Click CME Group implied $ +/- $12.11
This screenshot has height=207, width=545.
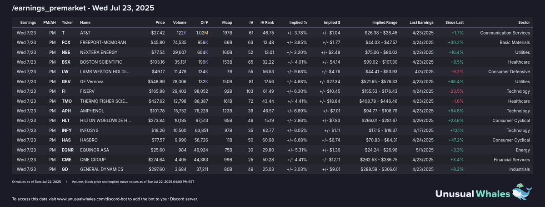tap(331, 160)
